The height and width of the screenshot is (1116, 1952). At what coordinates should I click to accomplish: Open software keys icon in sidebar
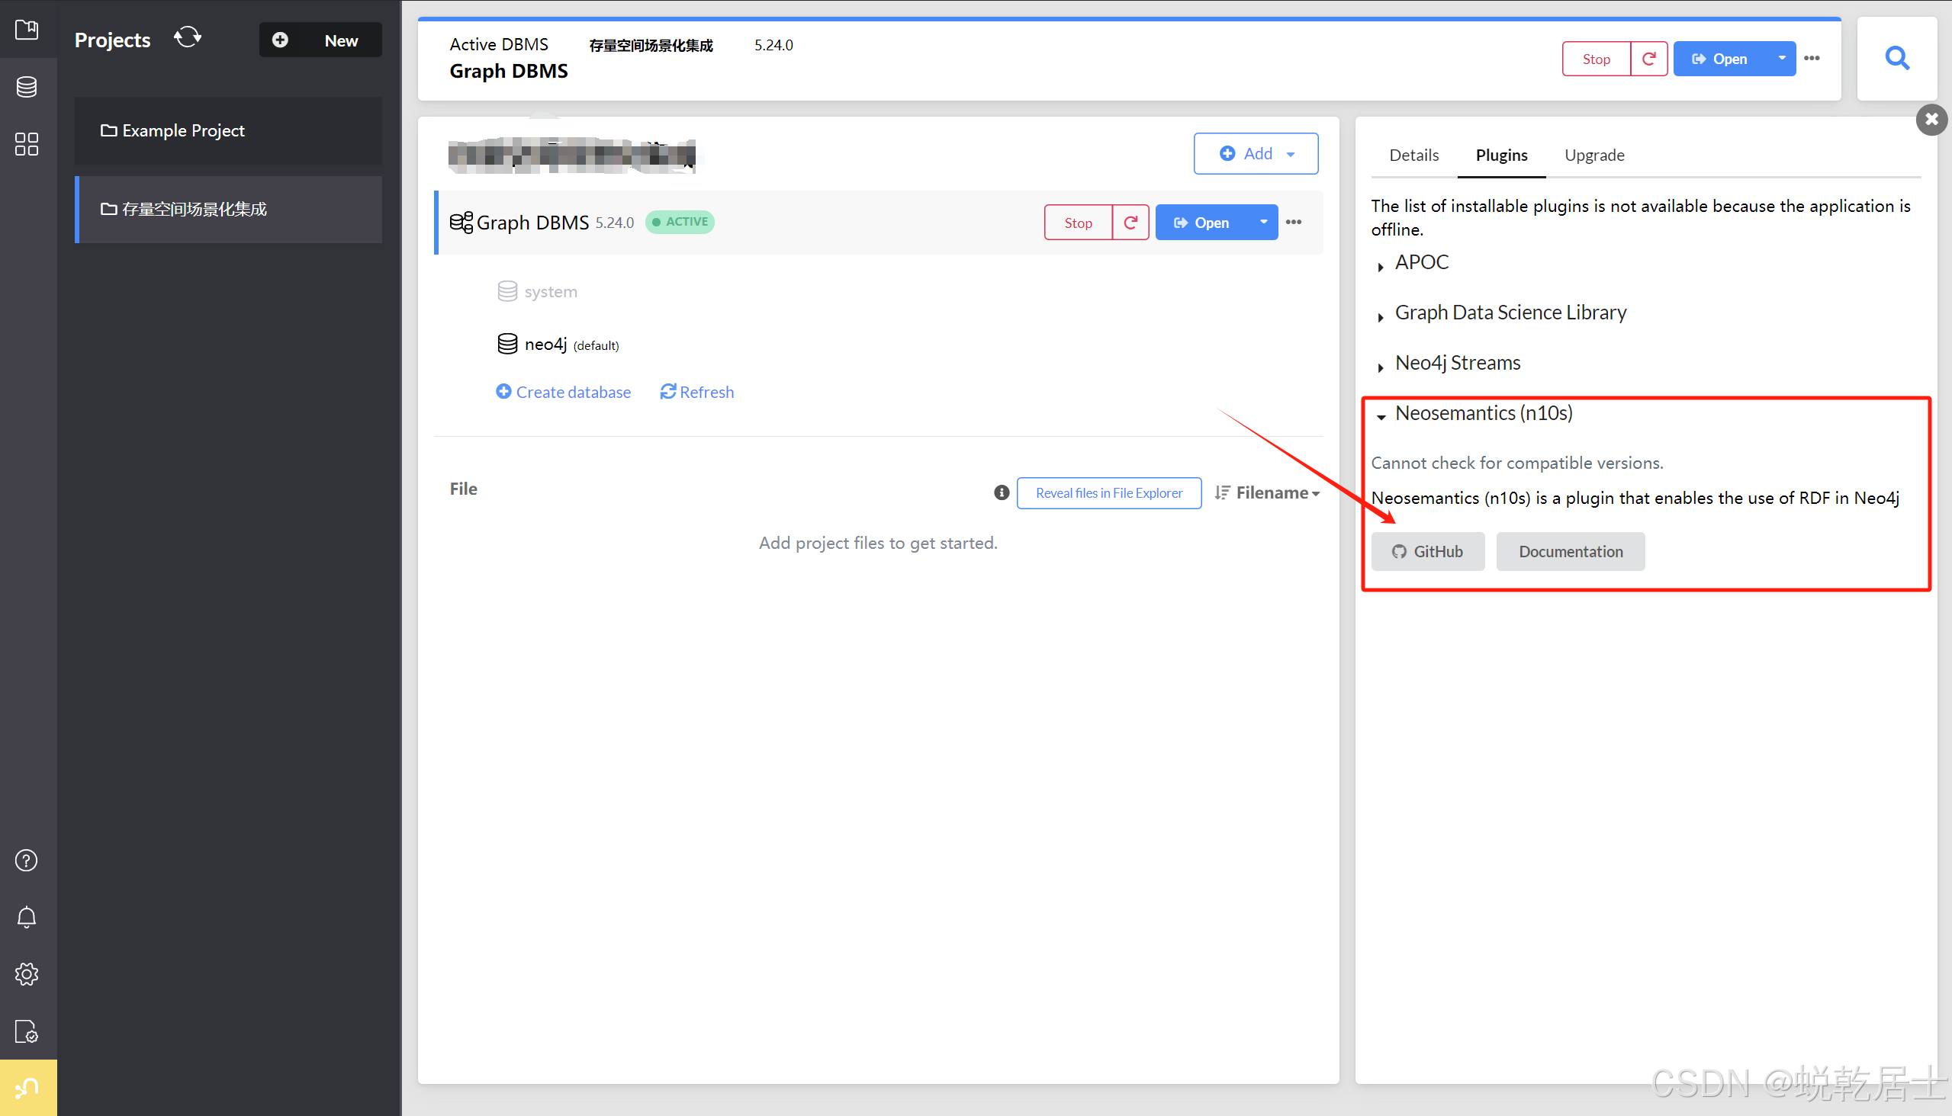click(27, 1031)
